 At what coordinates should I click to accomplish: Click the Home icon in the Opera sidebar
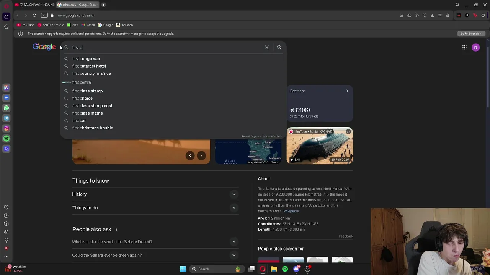tap(6, 16)
